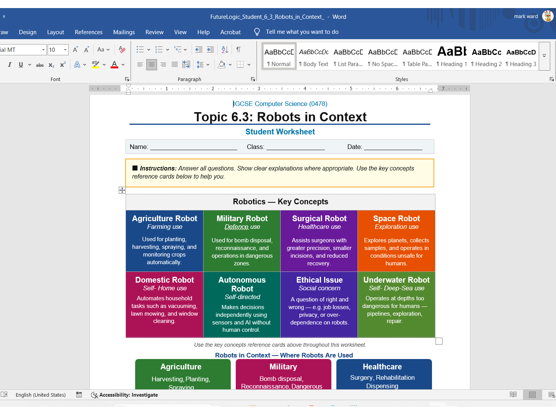Click the right indent ruler marker
Viewport: 556px width, 417px height.
(430, 91)
